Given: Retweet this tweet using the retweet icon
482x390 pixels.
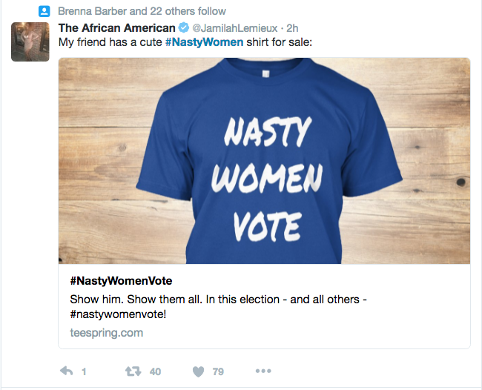Looking at the screenshot, I should (x=133, y=371).
